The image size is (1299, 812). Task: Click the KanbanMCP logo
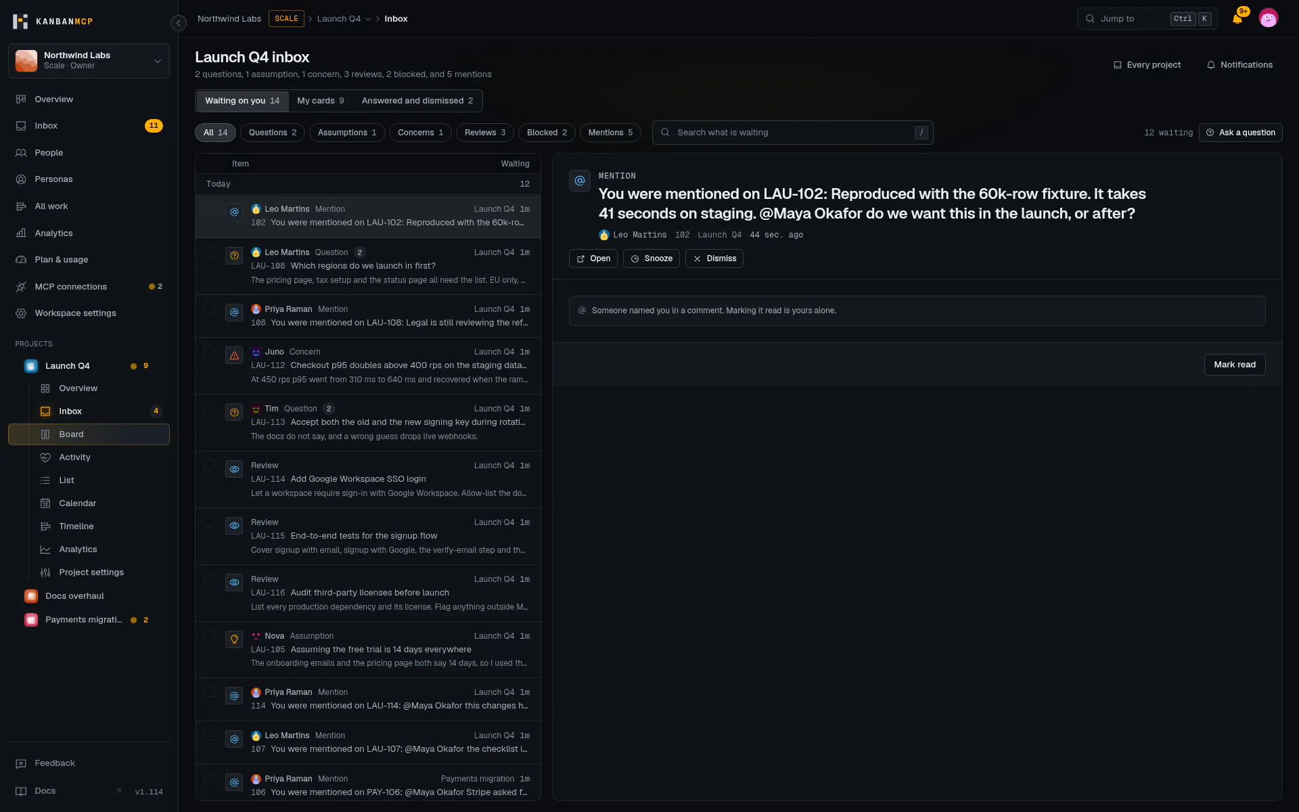pos(53,21)
